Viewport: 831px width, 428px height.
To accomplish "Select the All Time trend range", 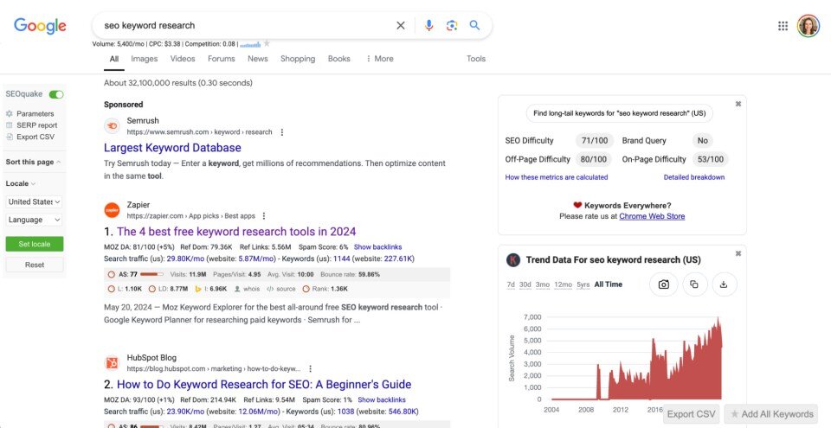I will point(608,284).
